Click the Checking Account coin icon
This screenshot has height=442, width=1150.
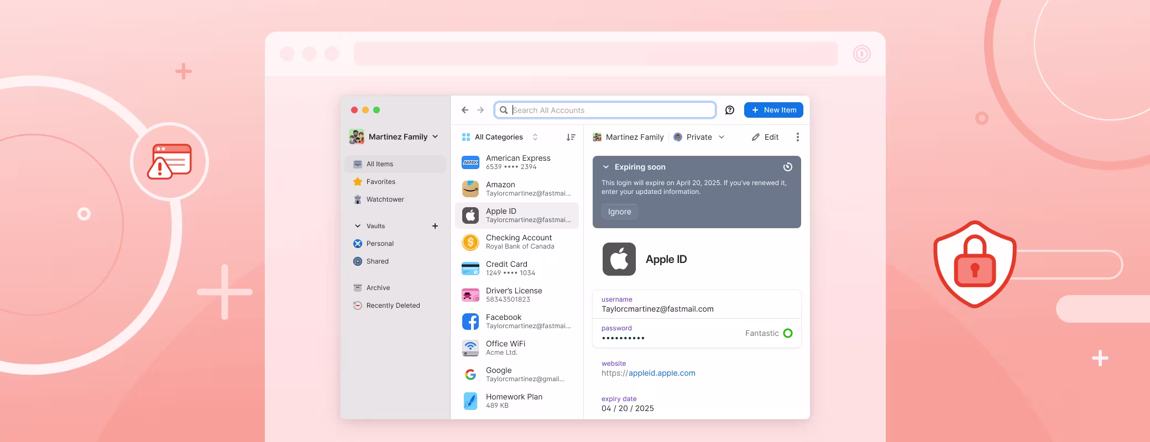pos(471,242)
